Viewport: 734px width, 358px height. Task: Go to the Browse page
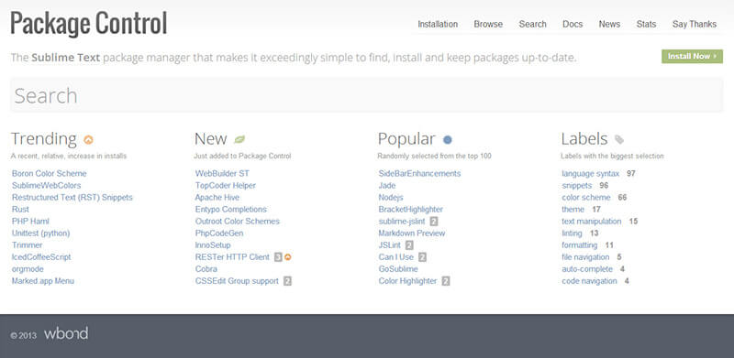[x=488, y=25]
